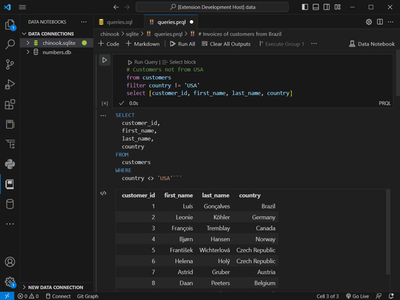This screenshot has height=300, width=400.
Task: Toggle the secondary side bar layout icon
Action: coord(326,7)
